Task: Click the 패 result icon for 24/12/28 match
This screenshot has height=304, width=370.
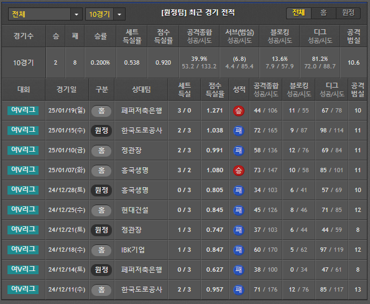Action: pos(239,190)
